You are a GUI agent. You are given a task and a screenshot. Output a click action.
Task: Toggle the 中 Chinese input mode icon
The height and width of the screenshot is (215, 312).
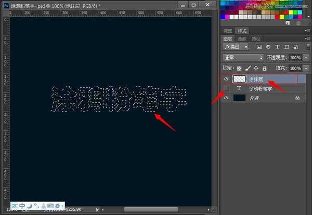click(x=22, y=206)
